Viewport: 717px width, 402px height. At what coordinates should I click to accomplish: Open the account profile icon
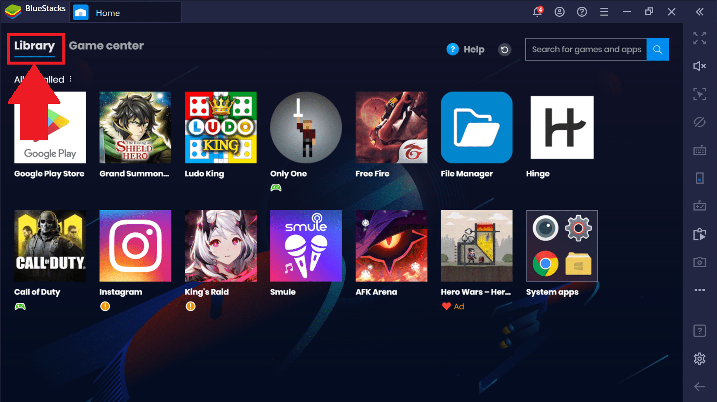pos(559,12)
